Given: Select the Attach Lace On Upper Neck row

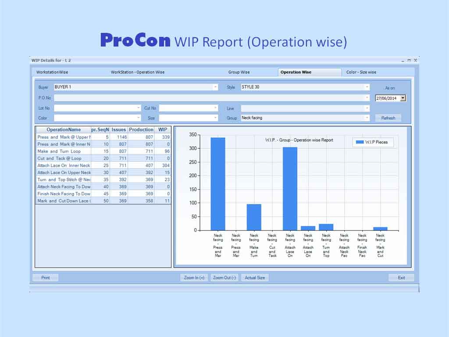Looking at the screenshot, I should coord(103,172).
